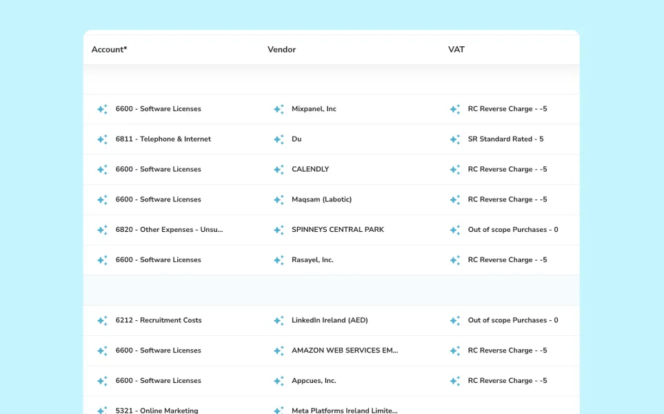Select vendor cell 'AMAZON WEB SERVICES EM...'
The width and height of the screenshot is (664, 414).
(x=345, y=350)
